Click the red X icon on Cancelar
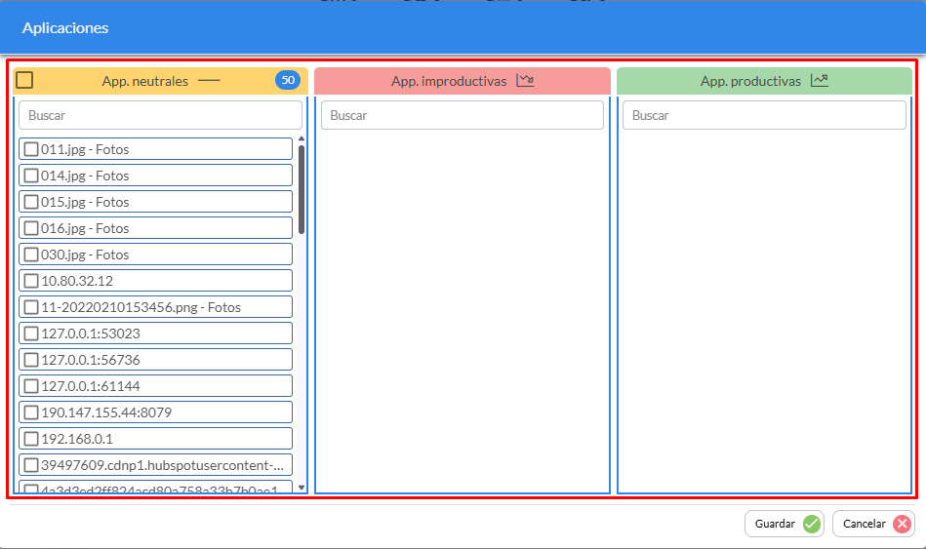 click(x=902, y=524)
